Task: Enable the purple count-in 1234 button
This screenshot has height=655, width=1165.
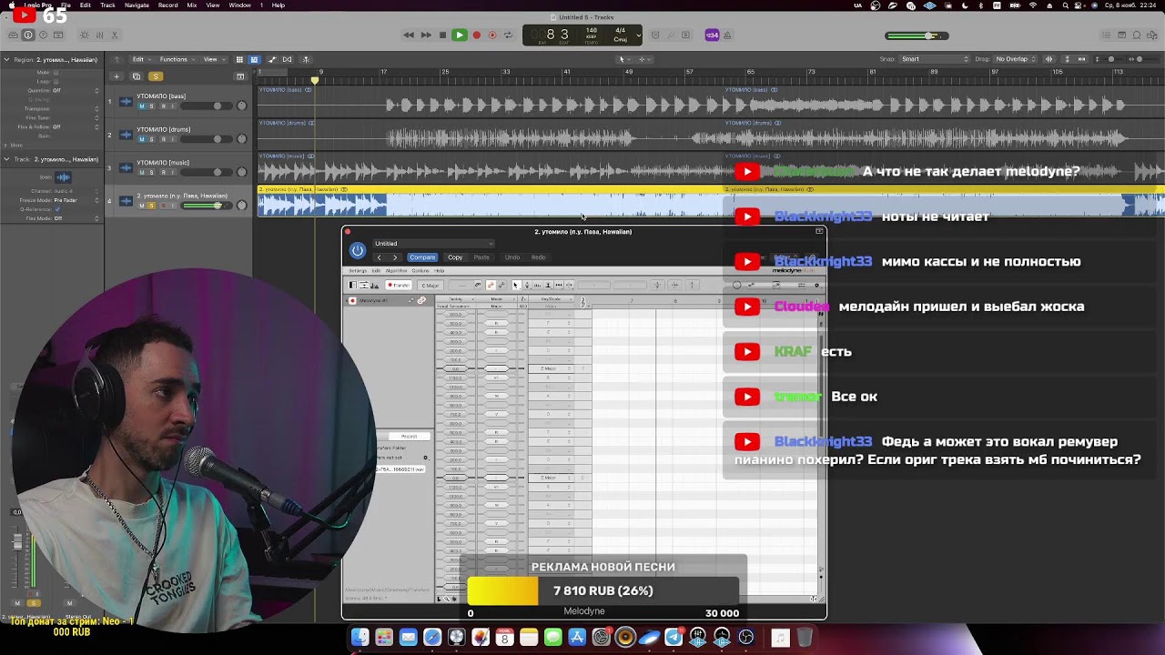Action: (712, 35)
